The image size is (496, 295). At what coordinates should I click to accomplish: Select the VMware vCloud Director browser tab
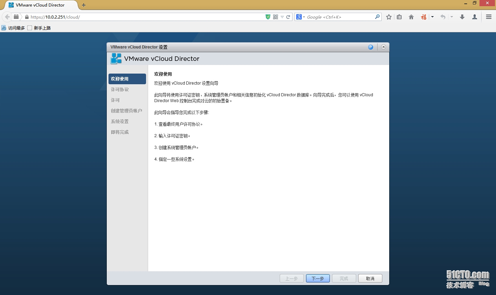[x=41, y=5]
